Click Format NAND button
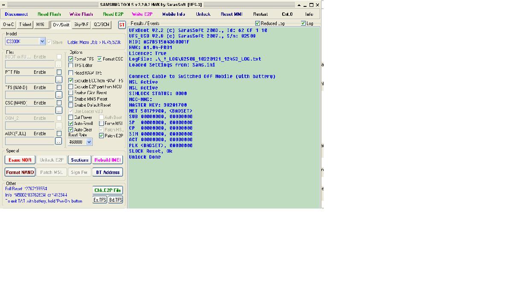 pos(20,172)
